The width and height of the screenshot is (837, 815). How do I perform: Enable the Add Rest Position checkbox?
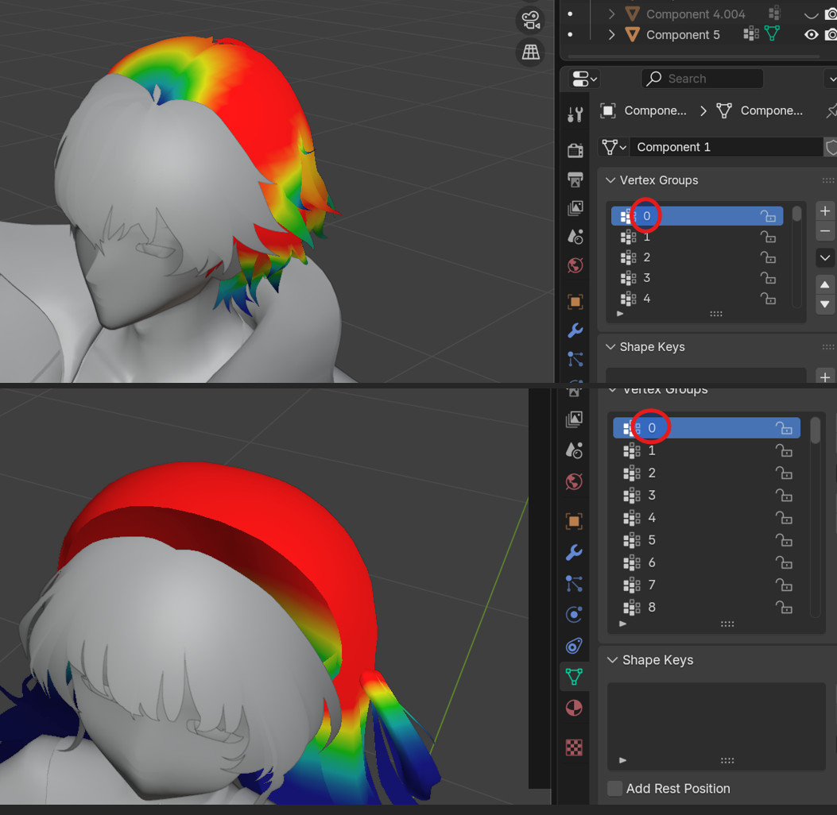614,788
